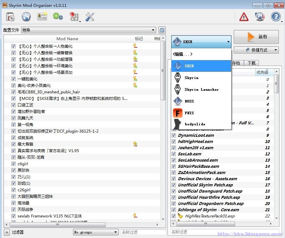Screen dimensions: 285x238
Task: Click the flag icon on 一键脸美化 row
Action: pos(135,79)
